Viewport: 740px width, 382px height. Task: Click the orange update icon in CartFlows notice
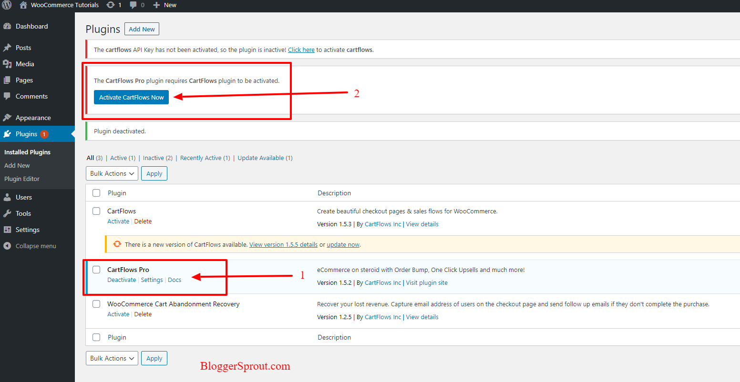tap(117, 244)
